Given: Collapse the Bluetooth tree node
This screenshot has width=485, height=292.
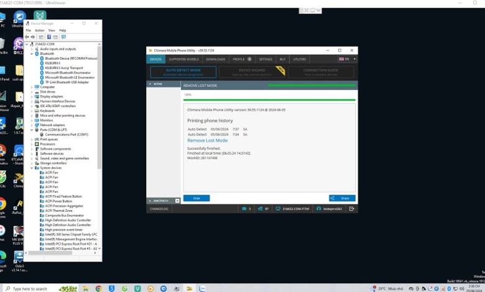Looking at the screenshot, I should coord(32,54).
